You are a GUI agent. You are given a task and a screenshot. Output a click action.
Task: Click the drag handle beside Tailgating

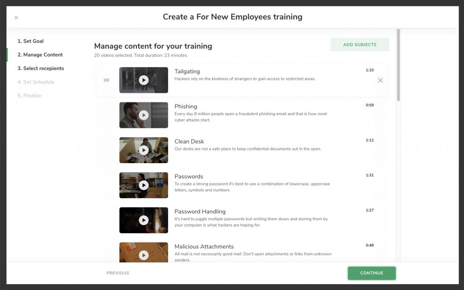[x=106, y=80]
